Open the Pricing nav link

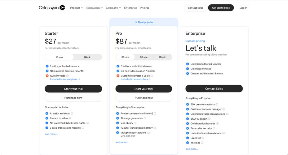pyautogui.click(x=144, y=8)
